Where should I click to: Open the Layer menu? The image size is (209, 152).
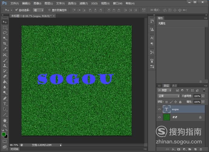click(x=49, y=3)
